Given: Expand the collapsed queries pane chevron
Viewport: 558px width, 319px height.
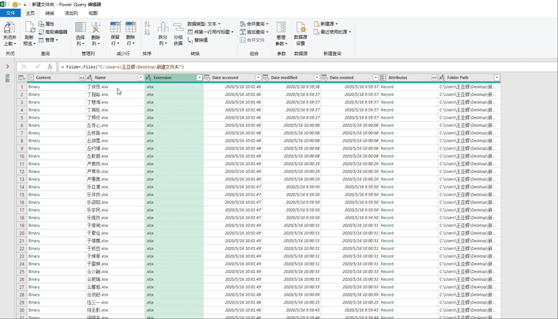Looking at the screenshot, I should point(7,67).
